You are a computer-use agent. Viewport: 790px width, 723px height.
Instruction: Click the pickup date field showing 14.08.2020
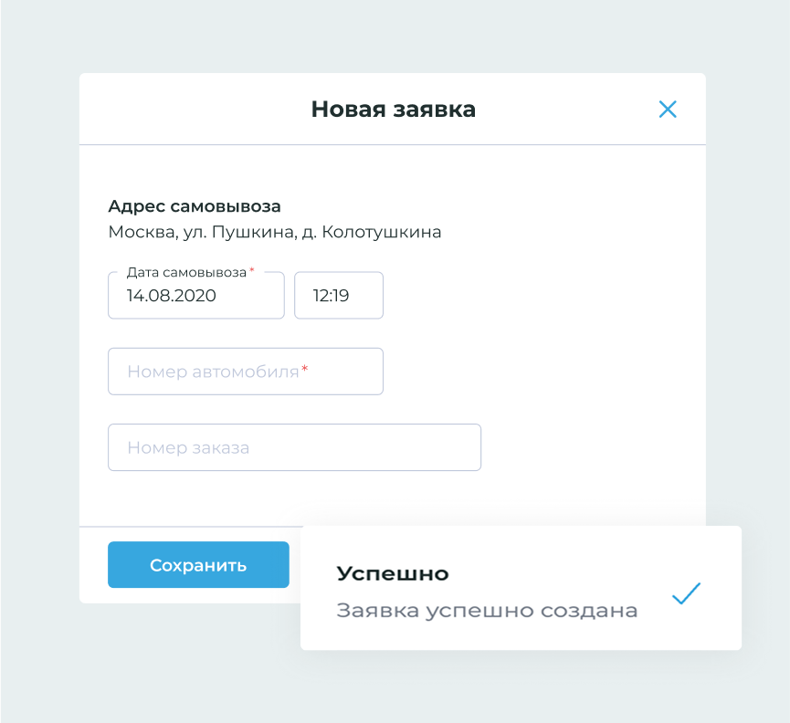tap(195, 296)
